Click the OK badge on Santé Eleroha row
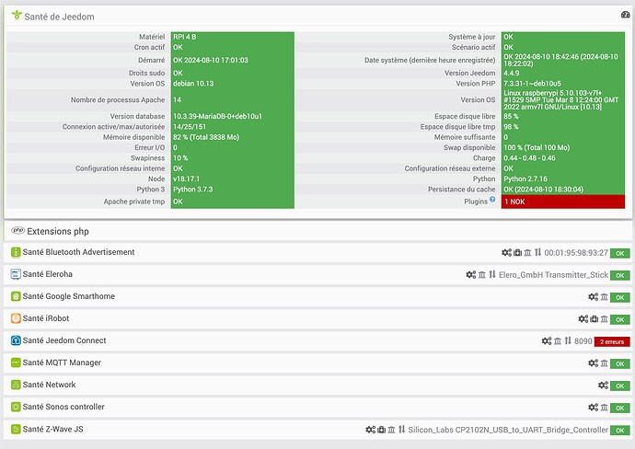The width and height of the screenshot is (635, 449). (x=620, y=275)
